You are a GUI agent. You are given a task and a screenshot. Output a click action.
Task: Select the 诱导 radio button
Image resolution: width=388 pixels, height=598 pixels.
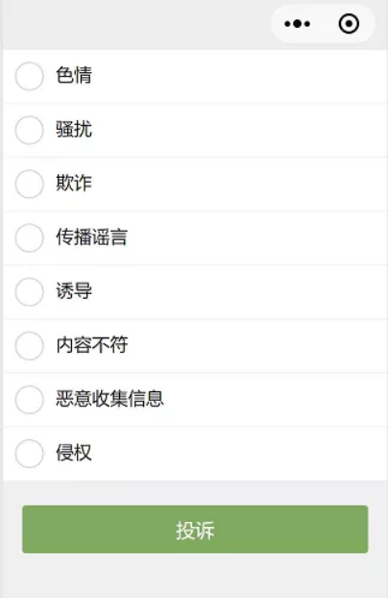click(30, 291)
